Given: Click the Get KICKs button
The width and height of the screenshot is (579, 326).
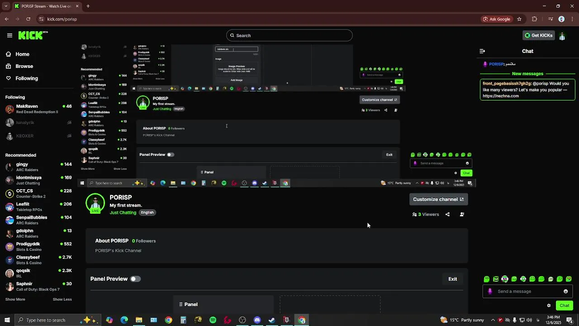Looking at the screenshot, I should (x=538, y=35).
